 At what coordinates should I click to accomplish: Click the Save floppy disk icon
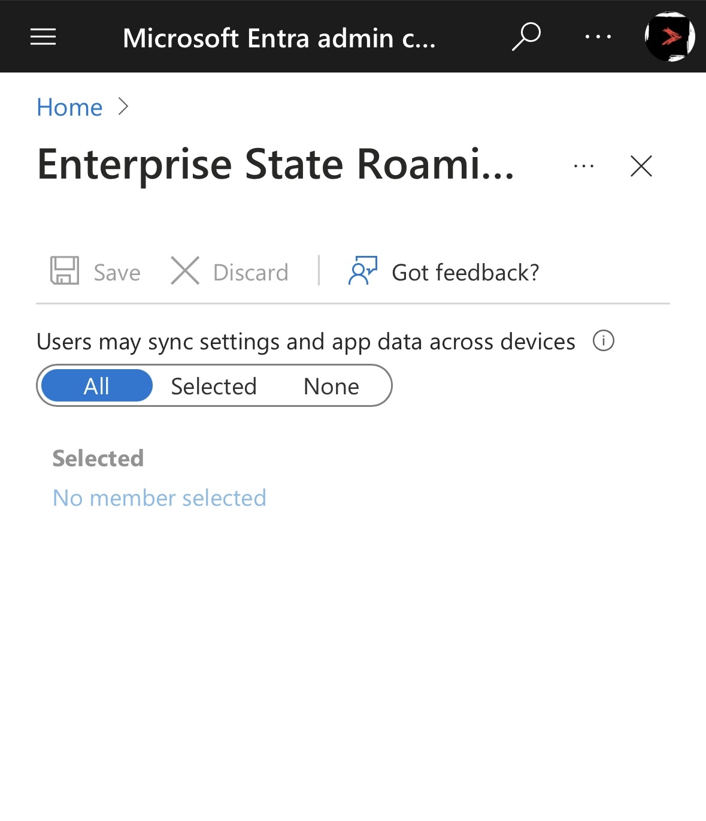click(x=65, y=270)
